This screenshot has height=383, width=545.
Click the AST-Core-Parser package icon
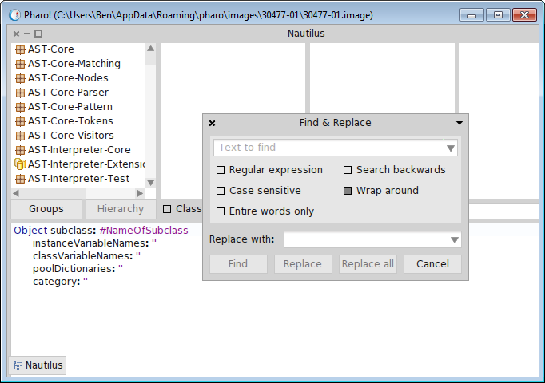(20, 93)
